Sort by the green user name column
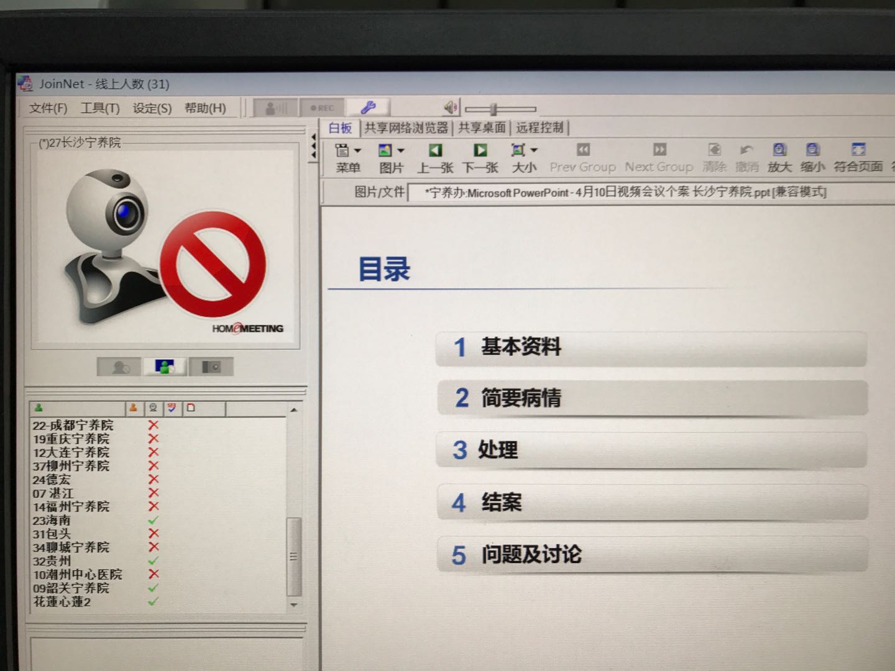 pos(77,408)
